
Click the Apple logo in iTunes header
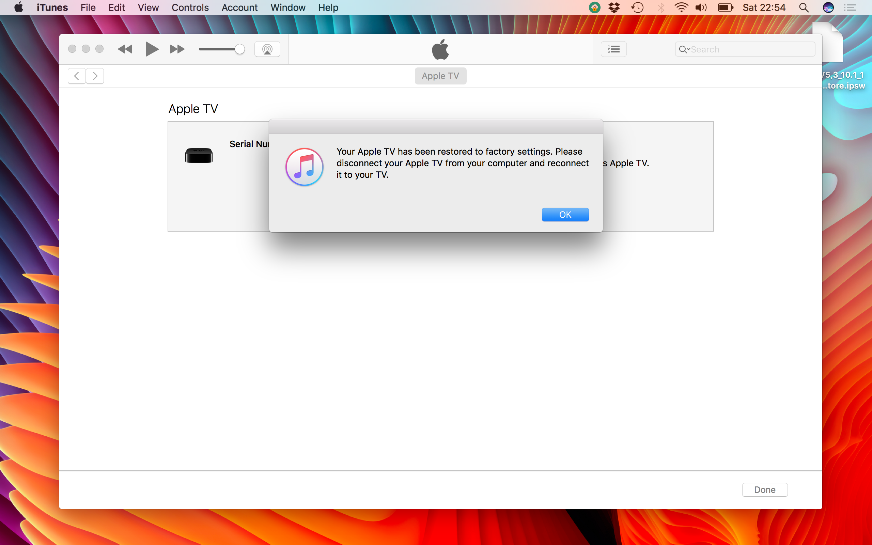(x=440, y=49)
